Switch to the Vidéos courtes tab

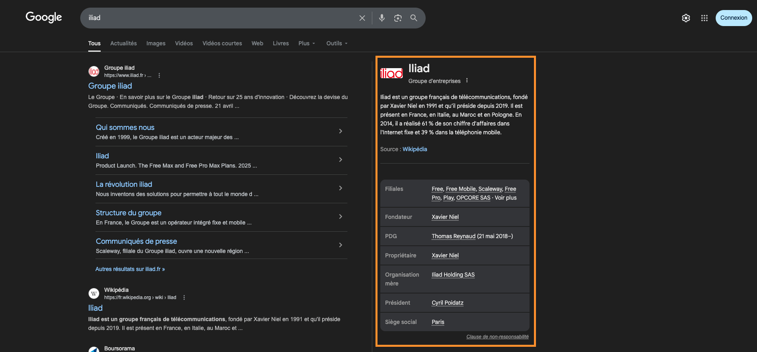(222, 43)
